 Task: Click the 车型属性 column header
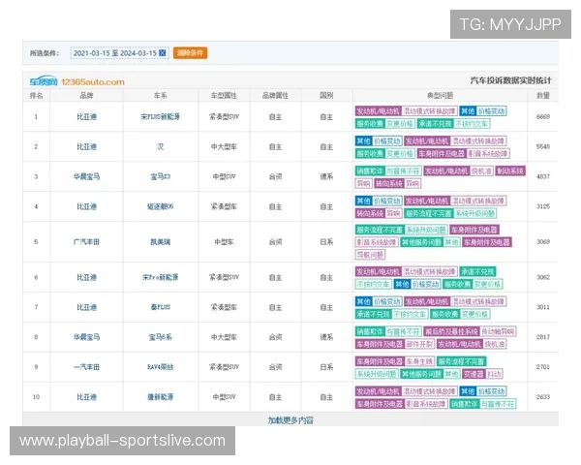tap(224, 96)
